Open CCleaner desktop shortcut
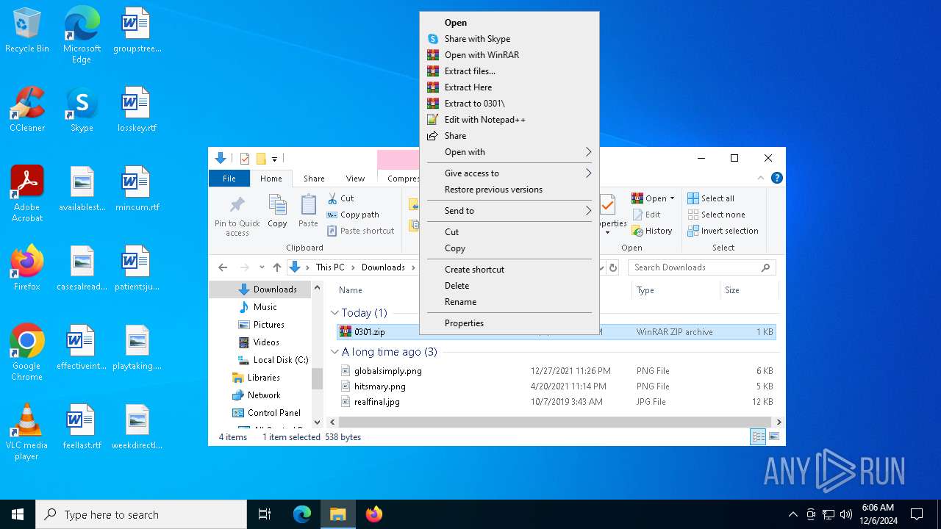Image resolution: width=941 pixels, height=529 pixels. (x=27, y=109)
